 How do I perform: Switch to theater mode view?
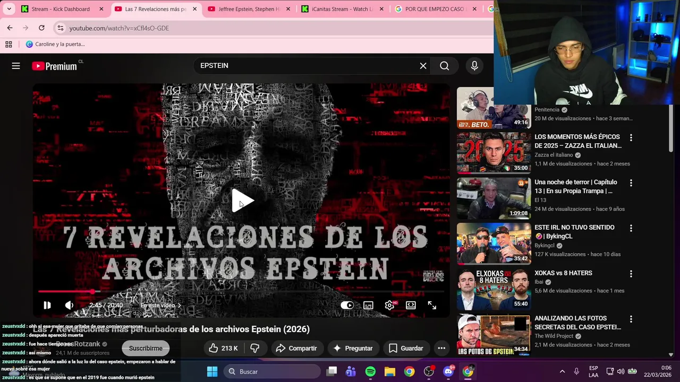coord(411,305)
